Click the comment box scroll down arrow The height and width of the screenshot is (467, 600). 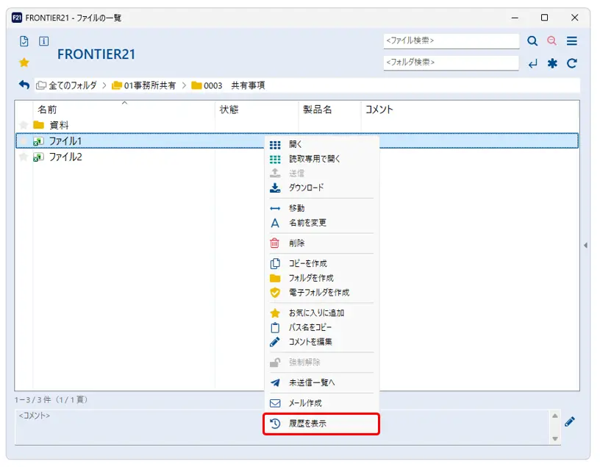tap(555, 438)
